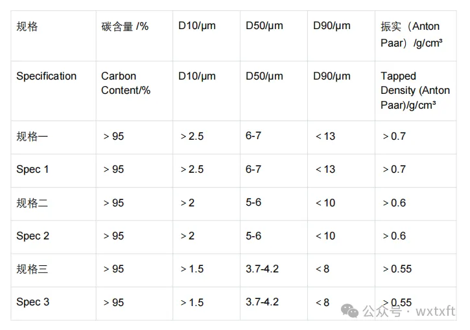Click the WeChat logo in the watermark
The width and height of the screenshot is (470, 330).
[351, 311]
